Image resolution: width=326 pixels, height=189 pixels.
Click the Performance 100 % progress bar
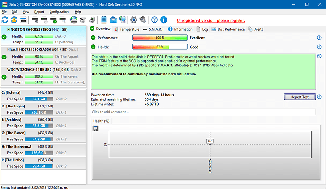[x=160, y=38]
